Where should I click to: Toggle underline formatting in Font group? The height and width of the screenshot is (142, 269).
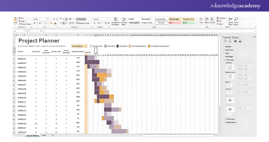40,23
